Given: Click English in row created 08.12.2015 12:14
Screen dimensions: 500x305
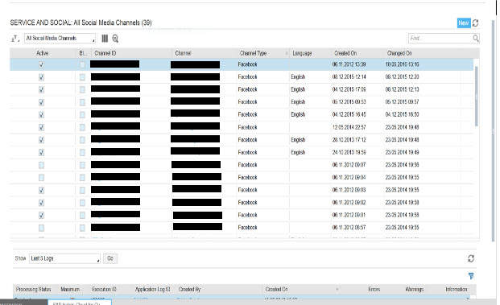Looking at the screenshot, I should pyautogui.click(x=298, y=76).
